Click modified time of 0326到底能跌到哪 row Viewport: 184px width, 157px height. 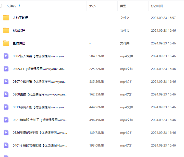(163, 133)
